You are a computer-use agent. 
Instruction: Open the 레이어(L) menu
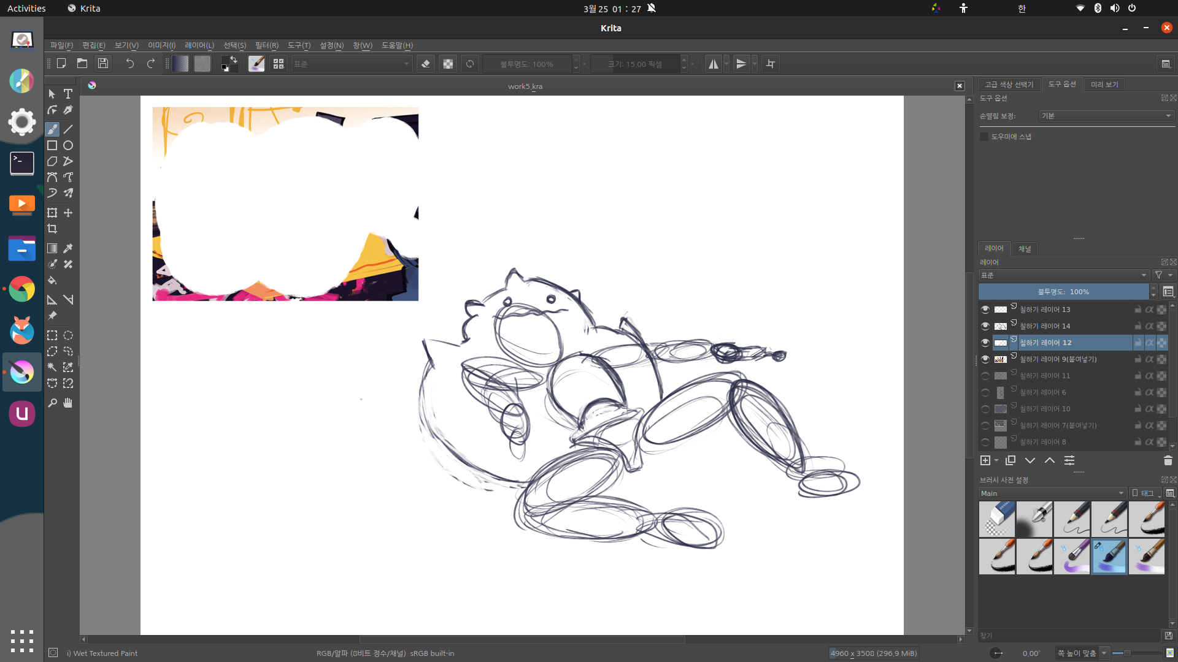click(199, 45)
